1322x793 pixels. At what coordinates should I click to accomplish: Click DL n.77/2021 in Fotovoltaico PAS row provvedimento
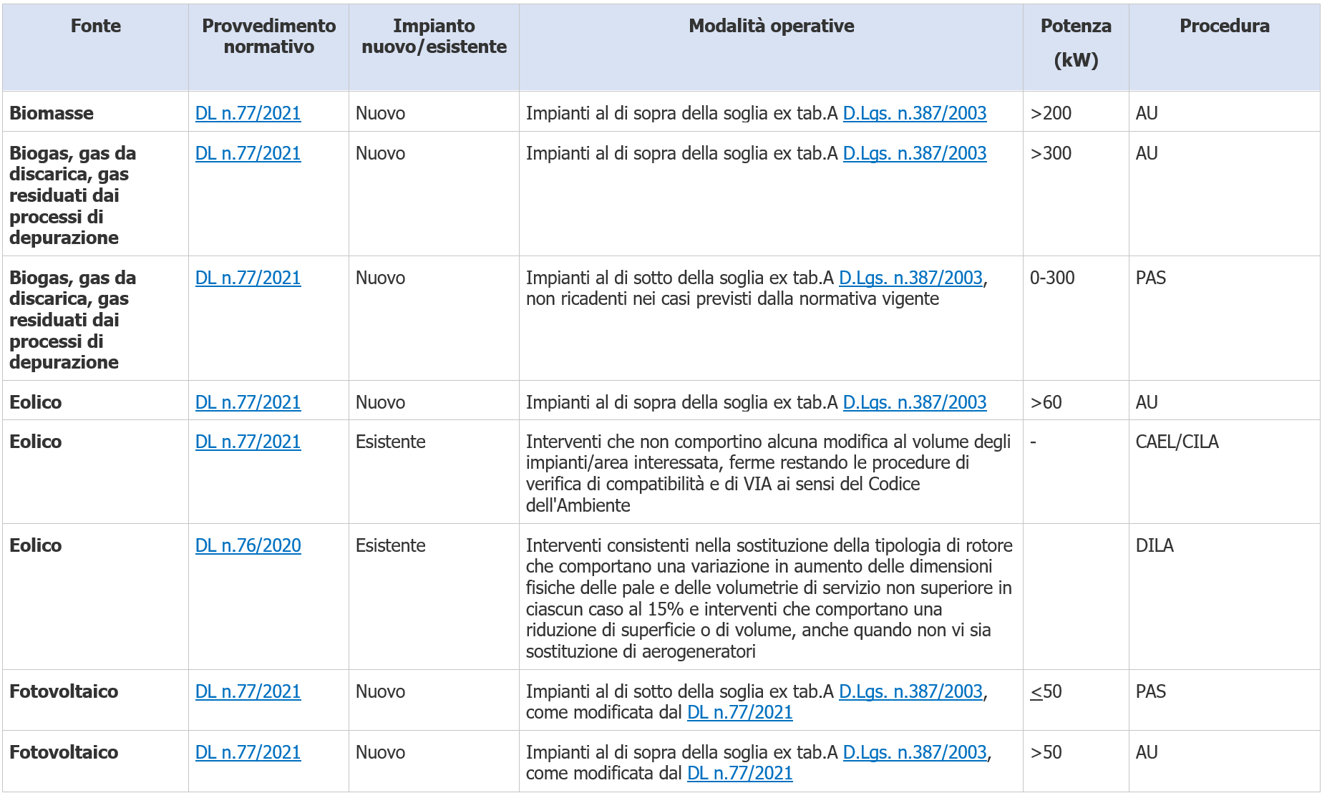point(248,691)
